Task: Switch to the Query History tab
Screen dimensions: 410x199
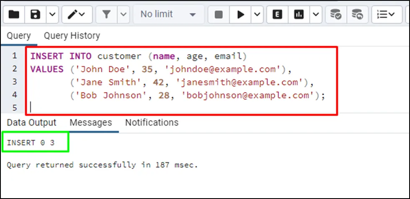Action: pos(72,36)
